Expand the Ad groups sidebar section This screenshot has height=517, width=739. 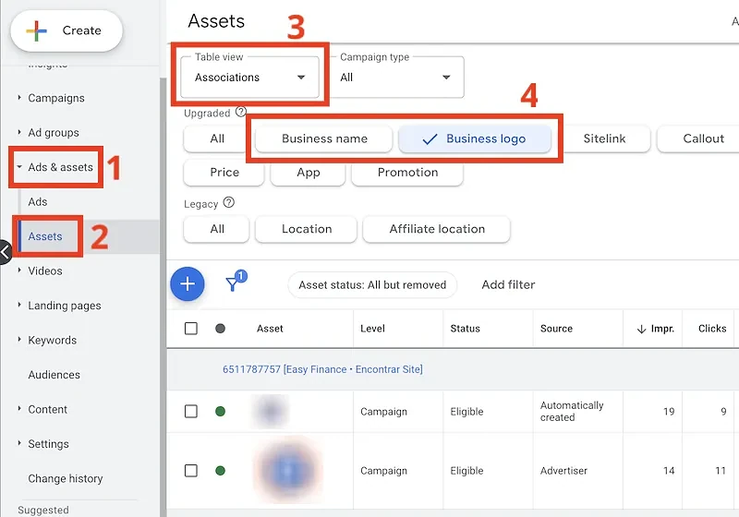click(19, 132)
